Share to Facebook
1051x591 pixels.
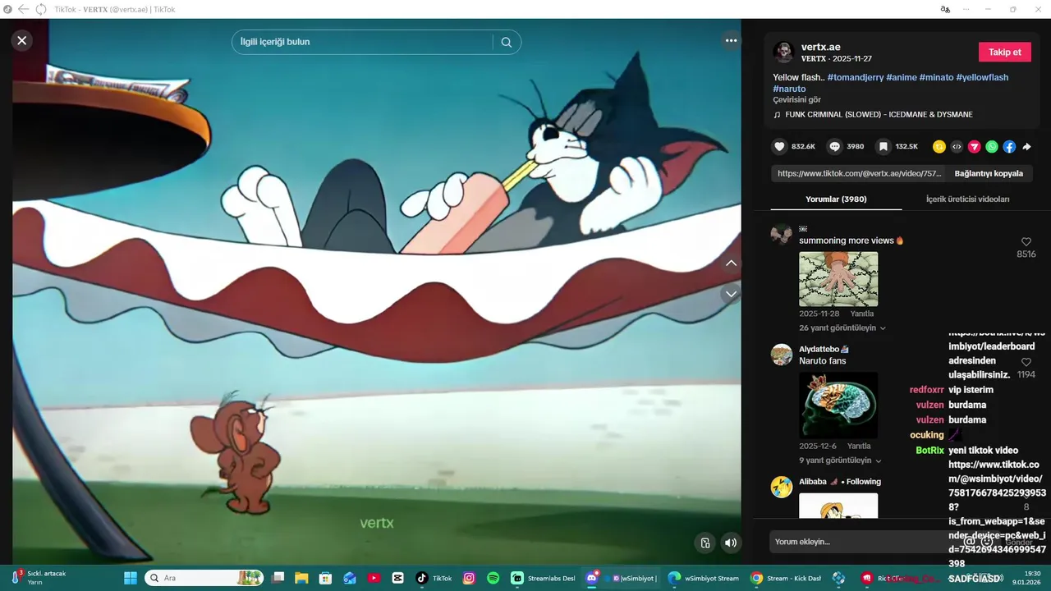[x=1009, y=147]
